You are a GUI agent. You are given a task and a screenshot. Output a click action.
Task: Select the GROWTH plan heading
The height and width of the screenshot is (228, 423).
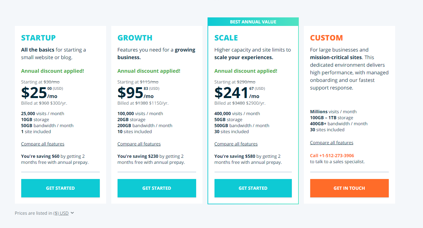click(x=135, y=38)
